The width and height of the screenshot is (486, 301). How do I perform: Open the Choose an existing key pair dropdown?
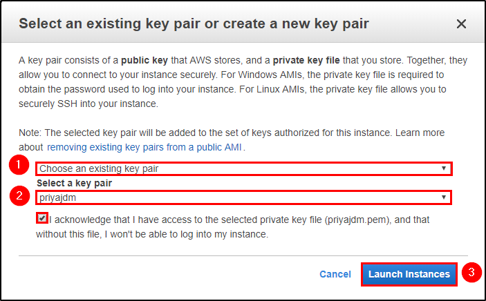point(243,168)
